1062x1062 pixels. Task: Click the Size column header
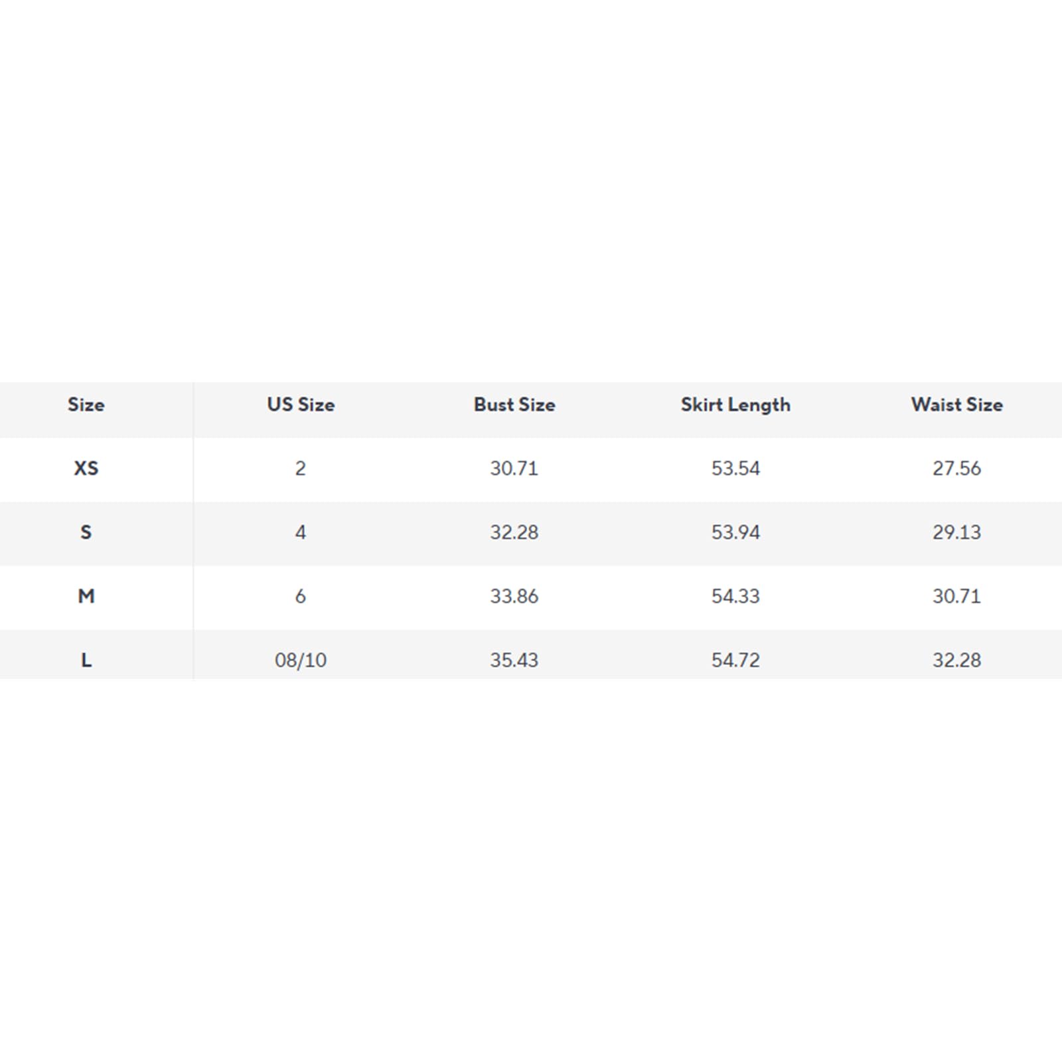point(86,405)
